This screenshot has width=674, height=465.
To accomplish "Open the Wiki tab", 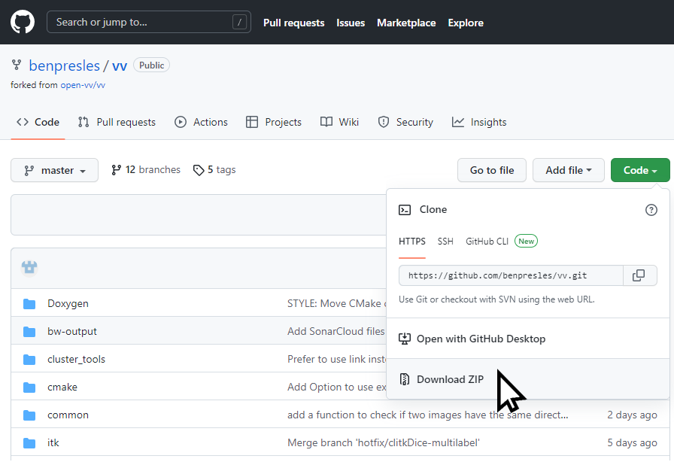I will click(x=339, y=122).
